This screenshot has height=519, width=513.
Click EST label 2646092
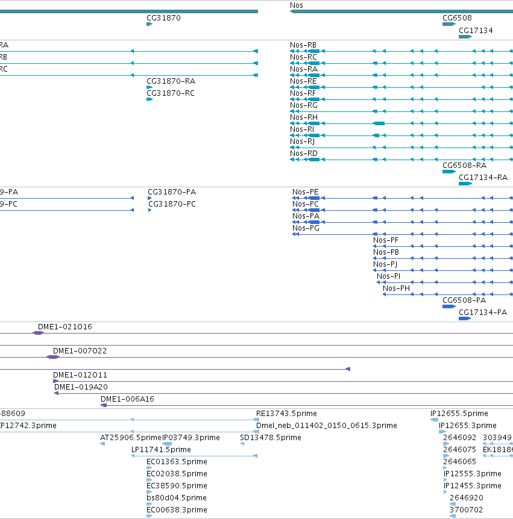click(x=459, y=438)
